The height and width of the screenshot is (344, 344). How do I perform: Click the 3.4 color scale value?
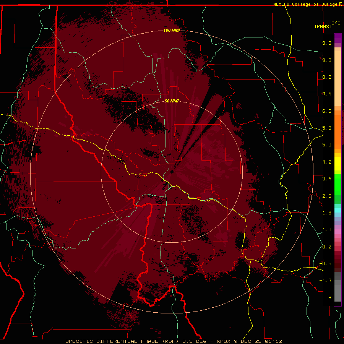pyautogui.click(x=327, y=179)
